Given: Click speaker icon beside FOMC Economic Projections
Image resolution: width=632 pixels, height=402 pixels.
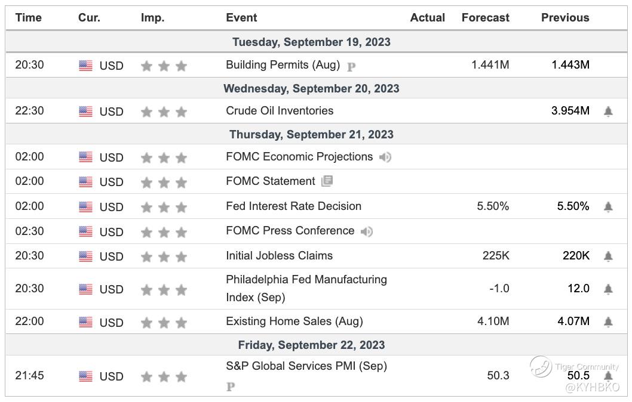Looking at the screenshot, I should coord(385,157).
